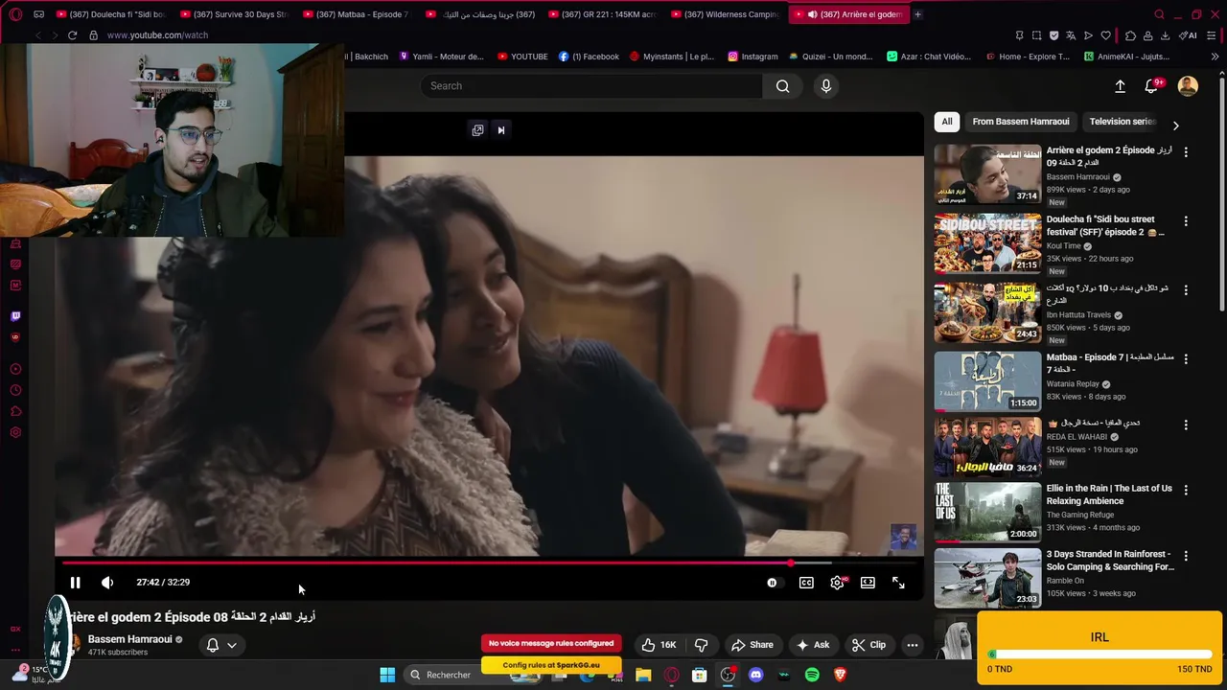Toggle subtitles with the CC button
The width and height of the screenshot is (1227, 690).
point(806,582)
